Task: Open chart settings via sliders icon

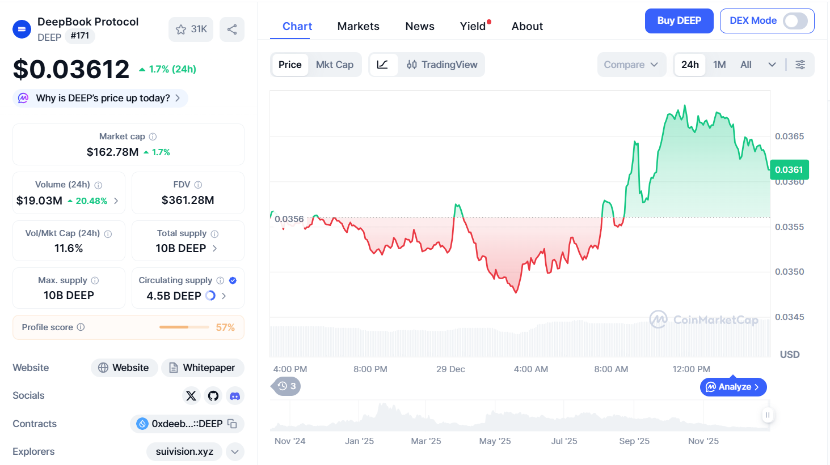Action: pyautogui.click(x=800, y=65)
